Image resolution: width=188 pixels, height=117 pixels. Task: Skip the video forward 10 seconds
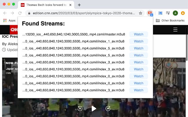[x=108, y=109]
